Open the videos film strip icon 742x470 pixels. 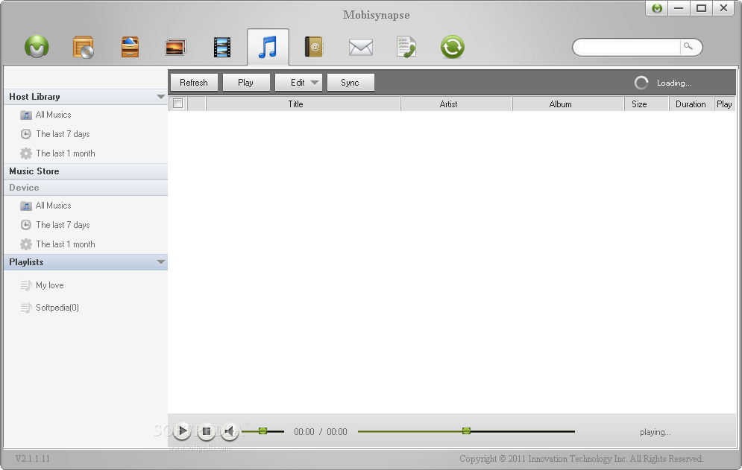point(222,47)
